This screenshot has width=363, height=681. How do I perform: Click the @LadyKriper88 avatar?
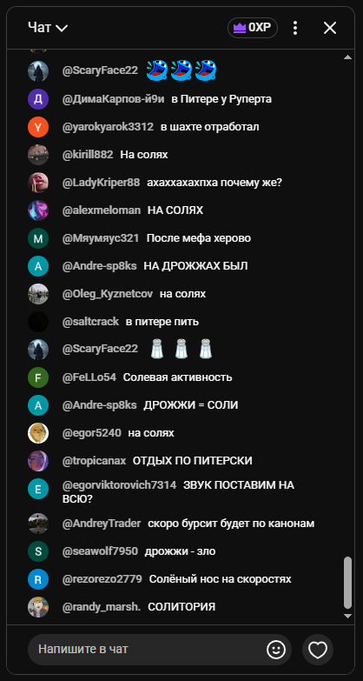[38, 183]
